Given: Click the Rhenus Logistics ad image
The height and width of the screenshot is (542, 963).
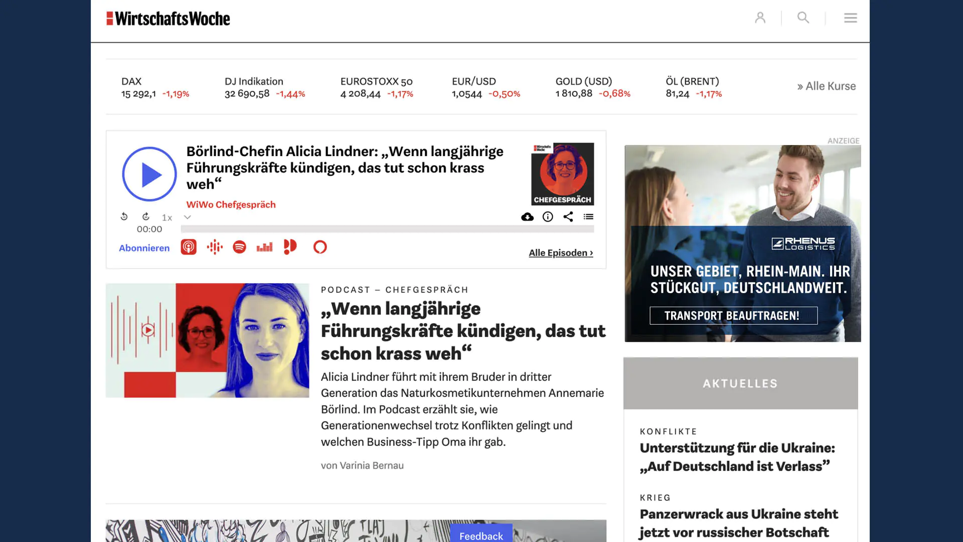Looking at the screenshot, I should (x=742, y=243).
